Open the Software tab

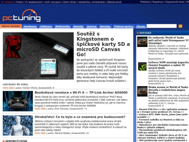tap(46, 26)
